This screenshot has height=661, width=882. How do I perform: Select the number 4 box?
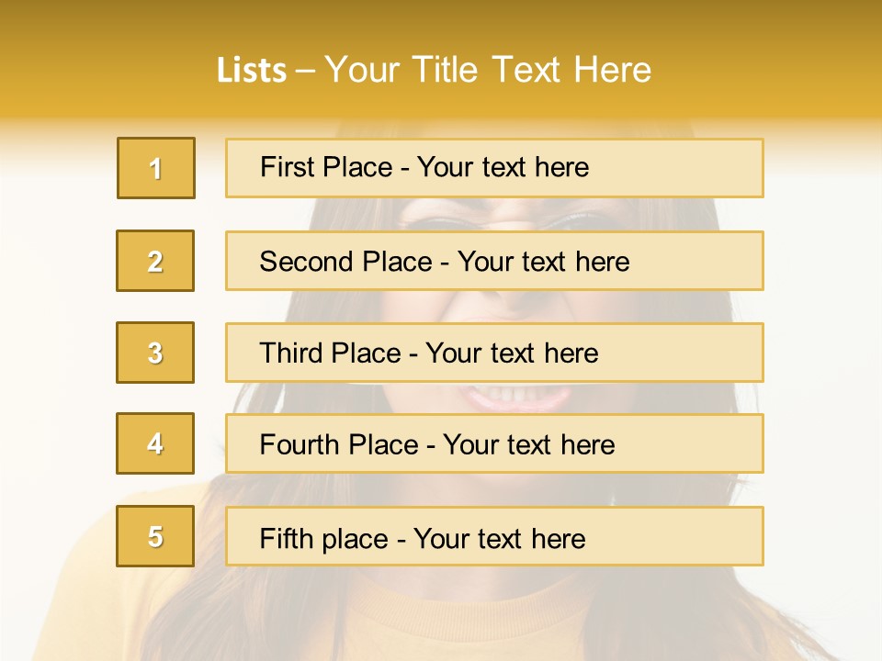click(x=155, y=443)
